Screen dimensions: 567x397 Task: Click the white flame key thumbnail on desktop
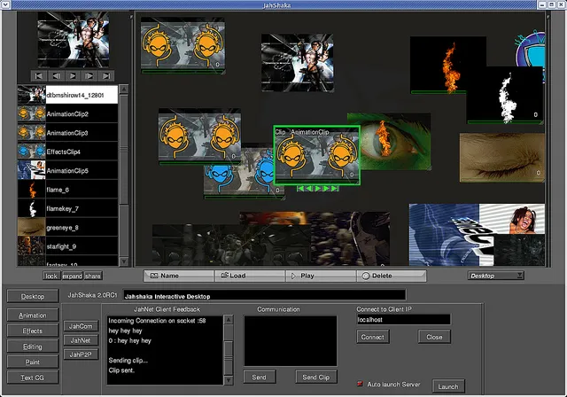coord(504,95)
